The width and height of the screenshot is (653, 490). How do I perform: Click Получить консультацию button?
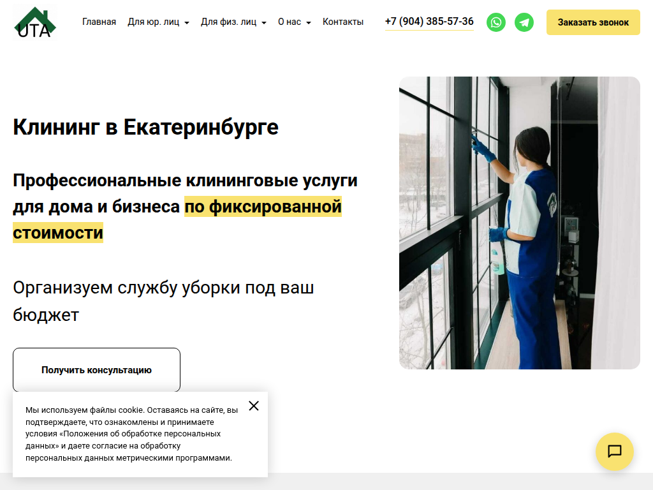97,370
